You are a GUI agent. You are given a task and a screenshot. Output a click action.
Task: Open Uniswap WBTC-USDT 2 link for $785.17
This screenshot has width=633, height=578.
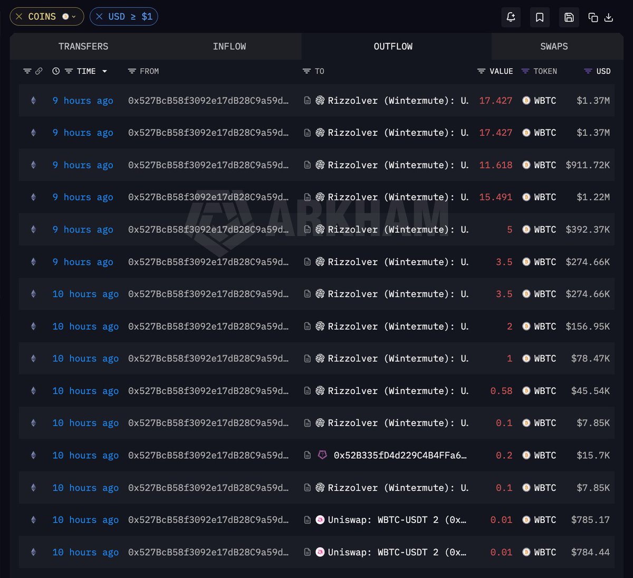[397, 520]
